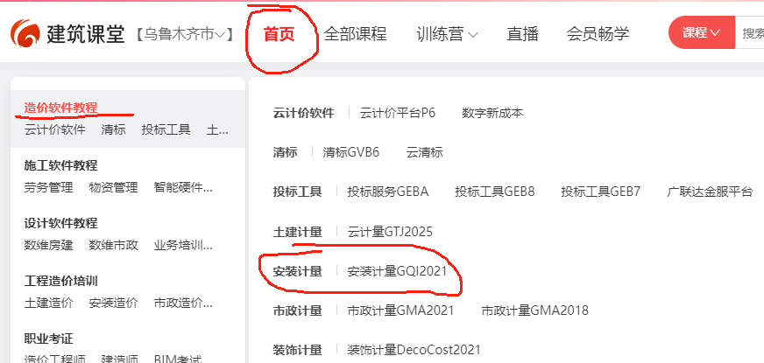
Task: Click 投标工具 group label in right panel
Action: [297, 192]
